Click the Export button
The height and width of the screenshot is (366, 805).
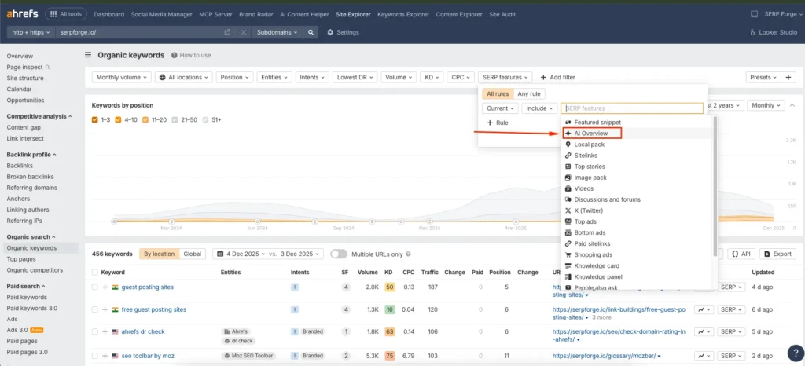(x=777, y=254)
